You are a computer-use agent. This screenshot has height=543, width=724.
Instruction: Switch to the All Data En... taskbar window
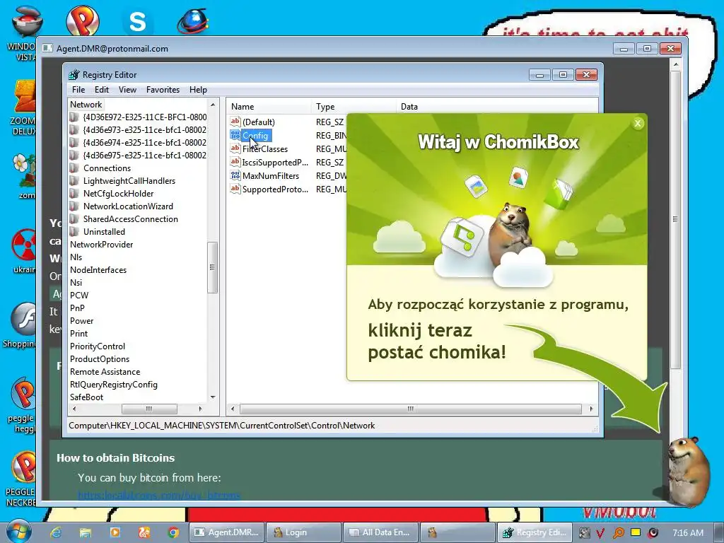(x=380, y=532)
